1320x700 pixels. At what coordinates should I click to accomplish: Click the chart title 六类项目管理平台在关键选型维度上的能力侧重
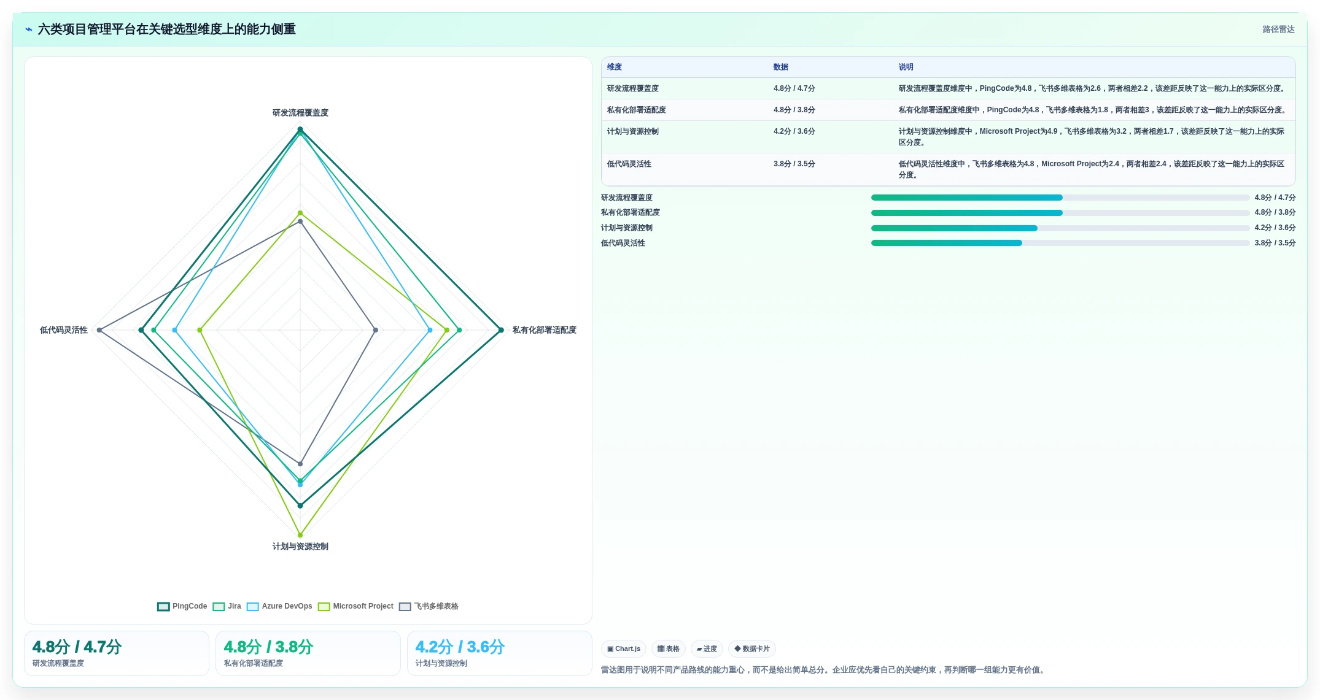coord(167,29)
